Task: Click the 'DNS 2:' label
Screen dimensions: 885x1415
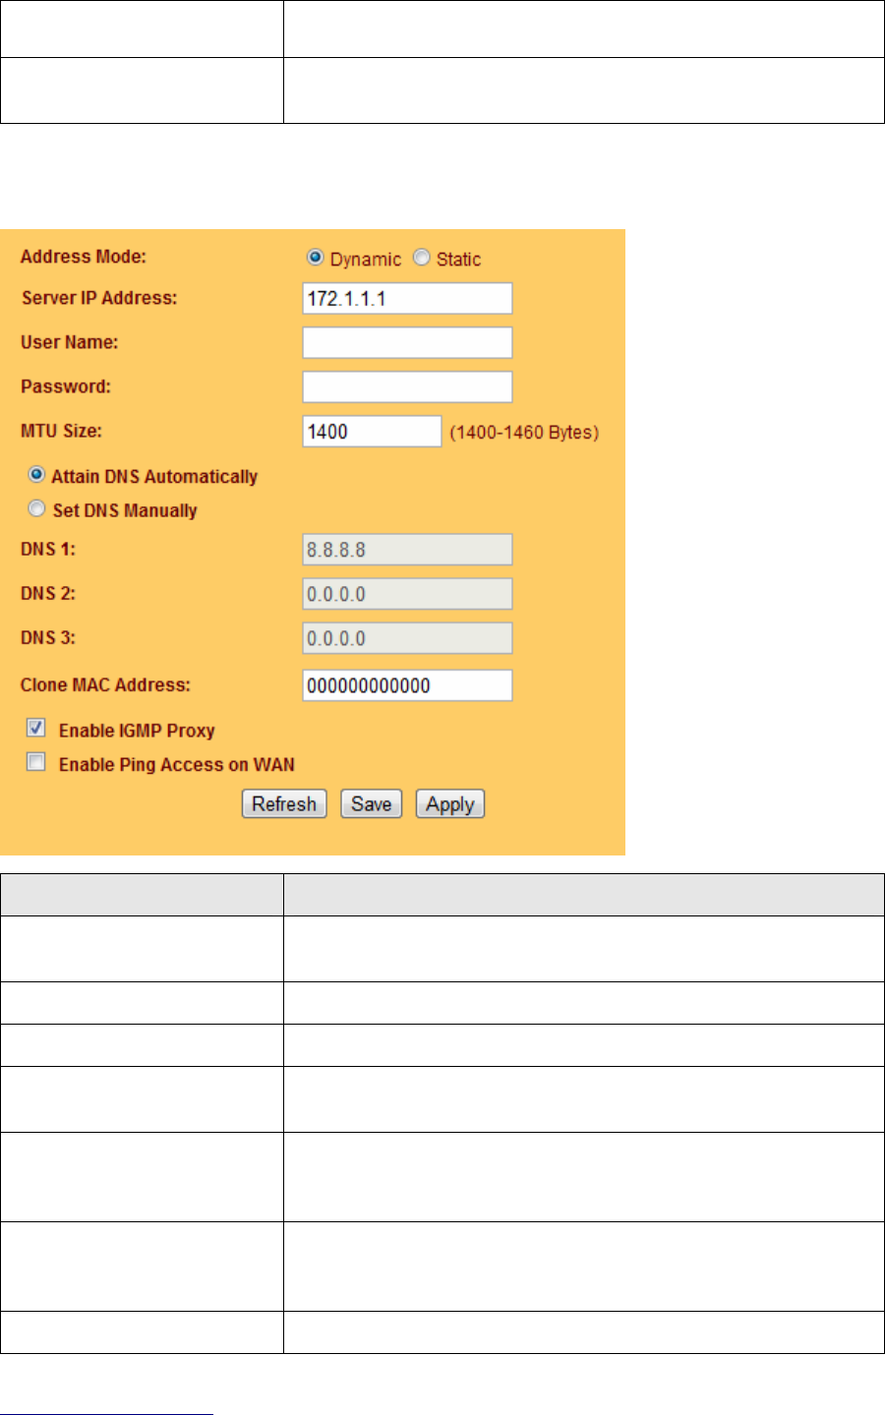Action: 48,593
